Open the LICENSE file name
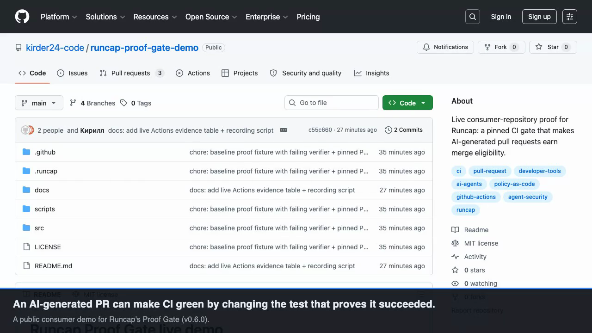 pos(48,247)
